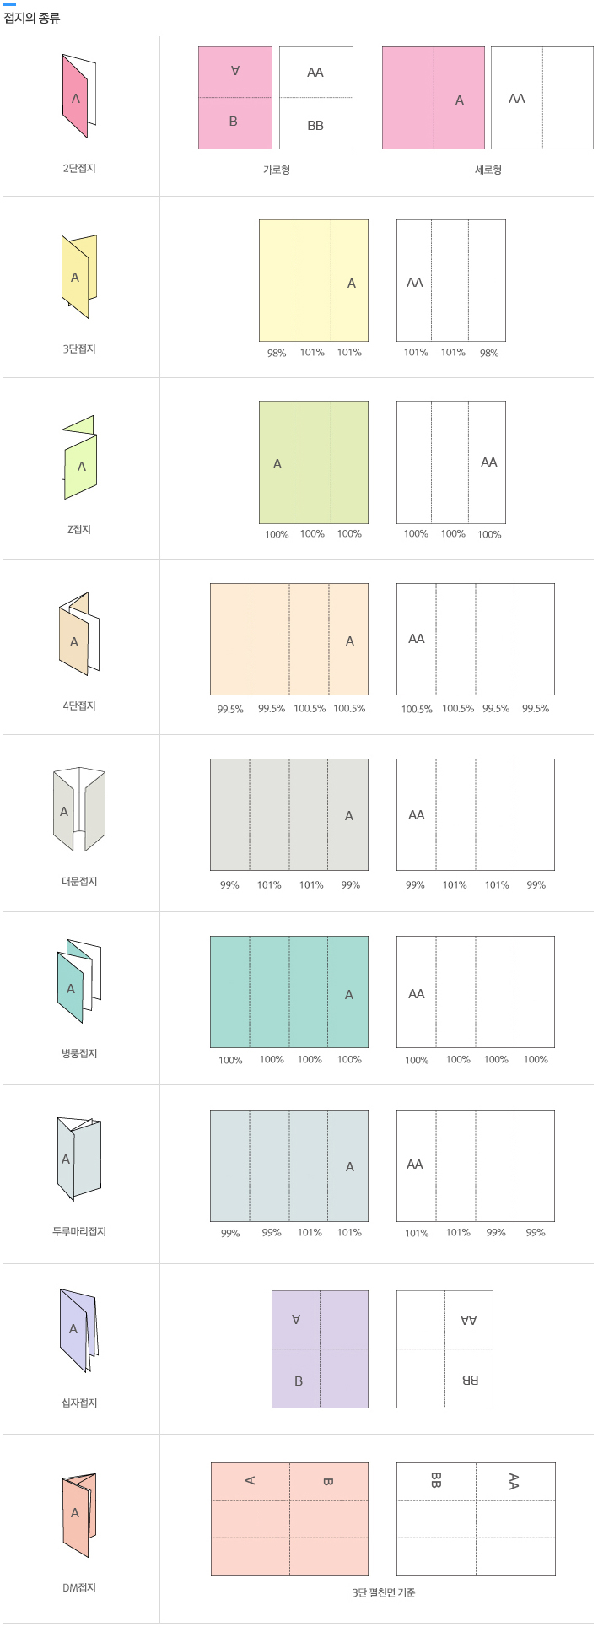Click the green Z접지 fold icon

pyautogui.click(x=79, y=458)
